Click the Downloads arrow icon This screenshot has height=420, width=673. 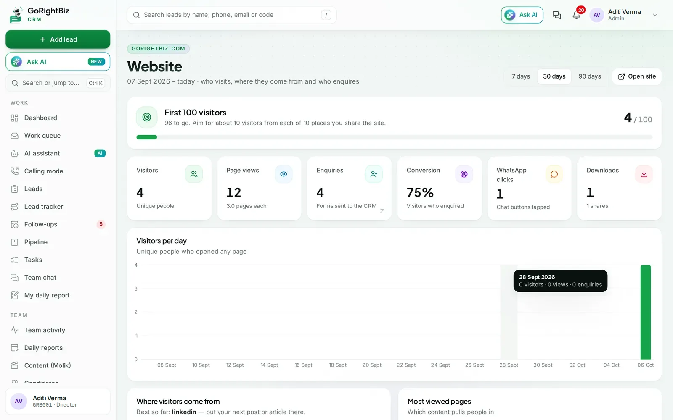click(x=644, y=174)
